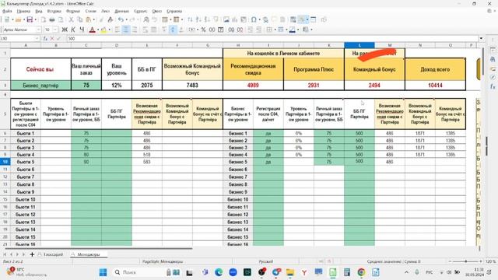Click the Omega special character icon
Viewport: 498px width, 280px height.
coord(254,19)
